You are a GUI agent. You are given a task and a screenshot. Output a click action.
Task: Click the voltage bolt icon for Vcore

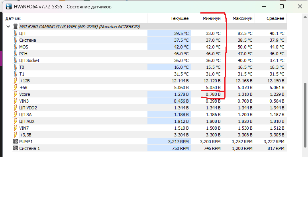(x=15, y=94)
